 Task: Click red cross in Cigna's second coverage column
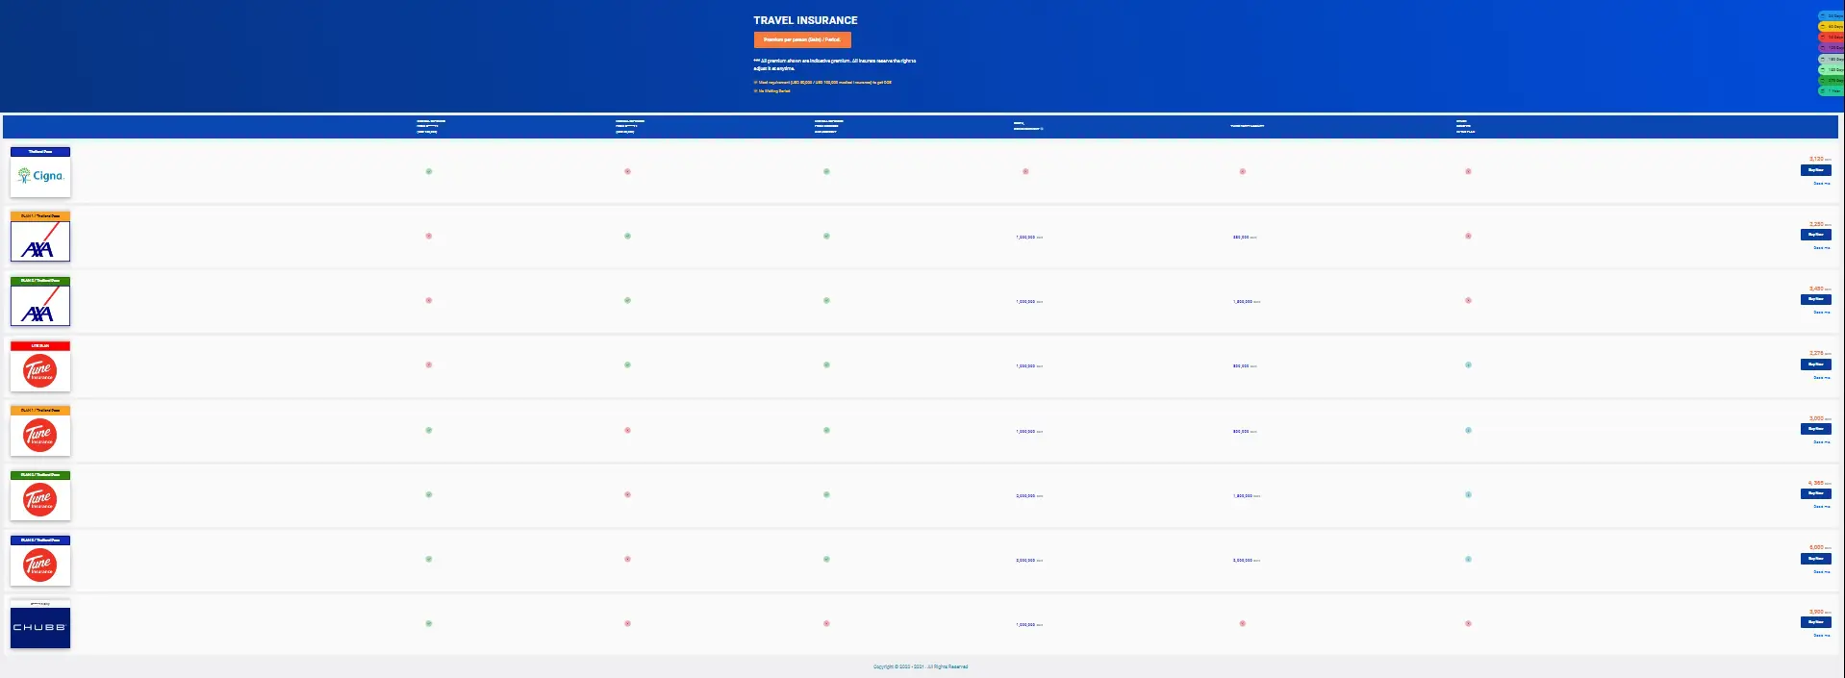[x=627, y=171]
